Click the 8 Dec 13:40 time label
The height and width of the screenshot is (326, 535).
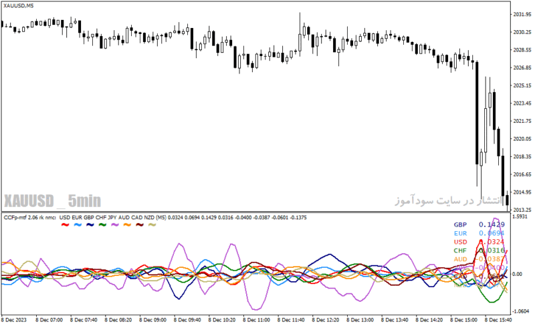pos(395,320)
